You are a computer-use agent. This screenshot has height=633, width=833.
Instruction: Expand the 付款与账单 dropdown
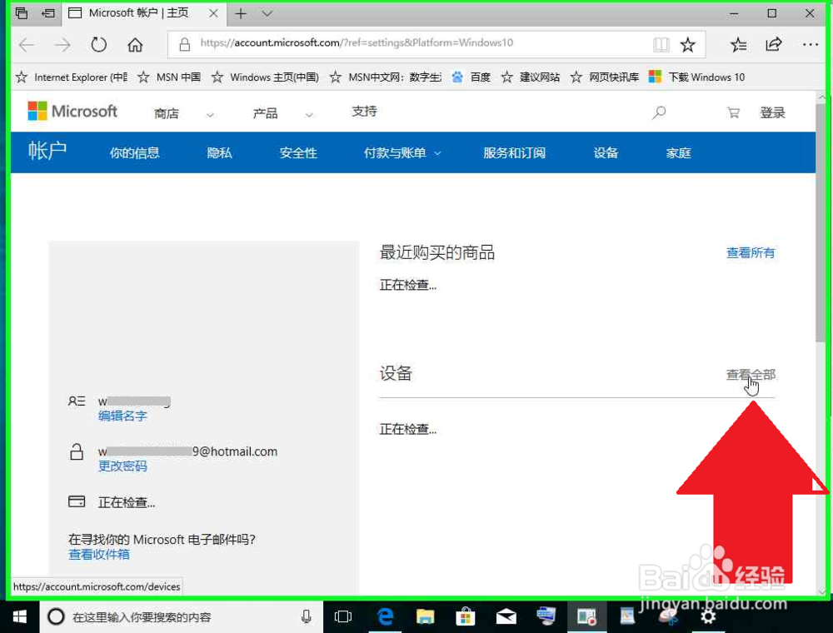tap(402, 153)
